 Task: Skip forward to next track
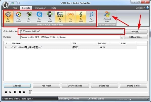[x=24, y=92]
